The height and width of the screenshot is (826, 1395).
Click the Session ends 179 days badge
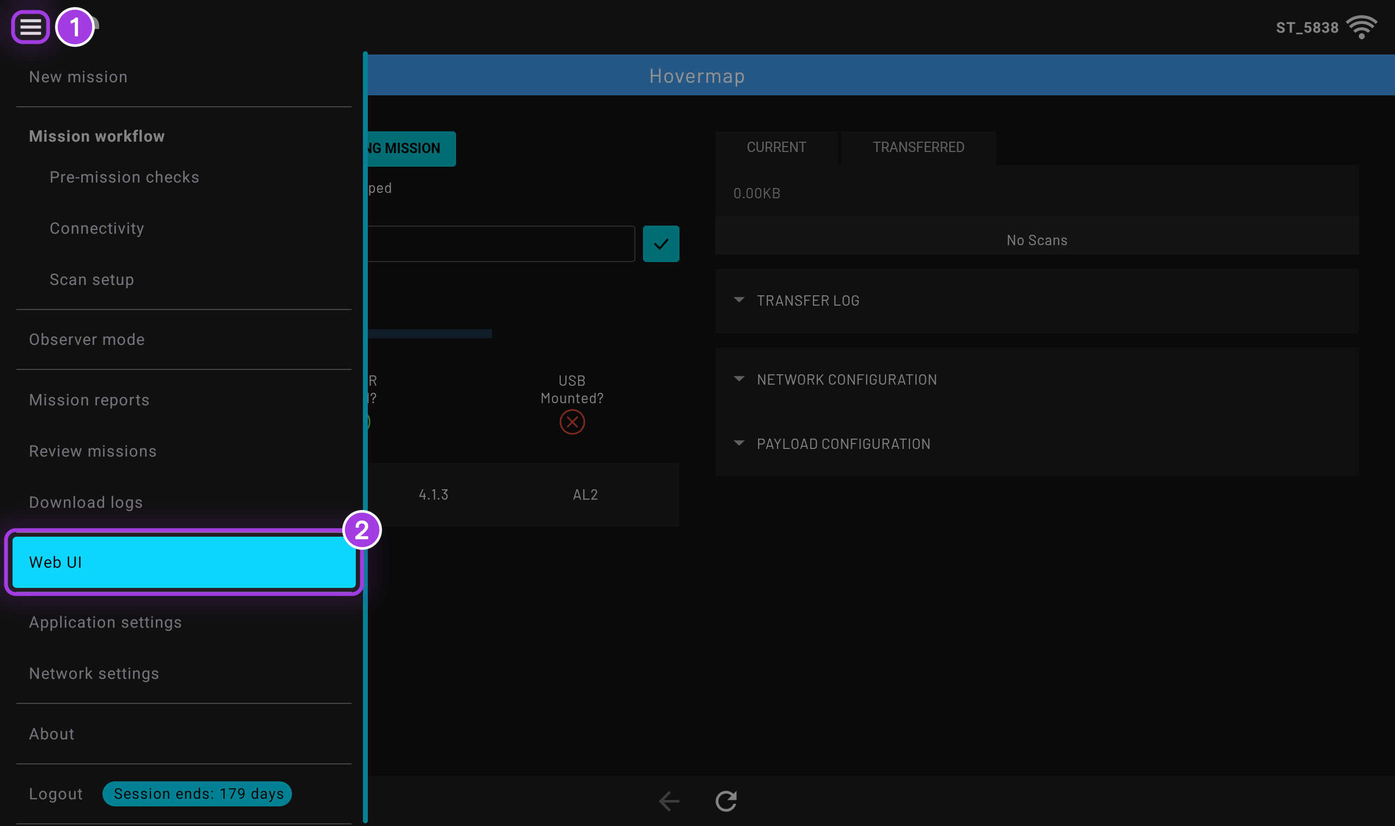[198, 794]
